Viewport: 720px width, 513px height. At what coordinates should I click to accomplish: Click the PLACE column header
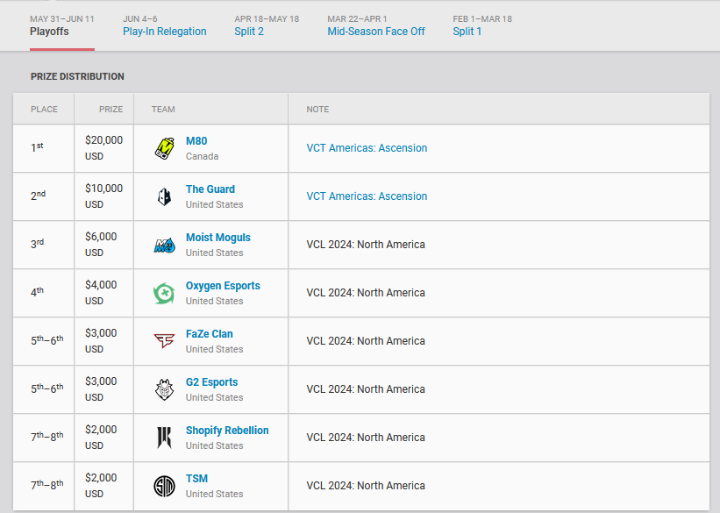pyautogui.click(x=44, y=110)
